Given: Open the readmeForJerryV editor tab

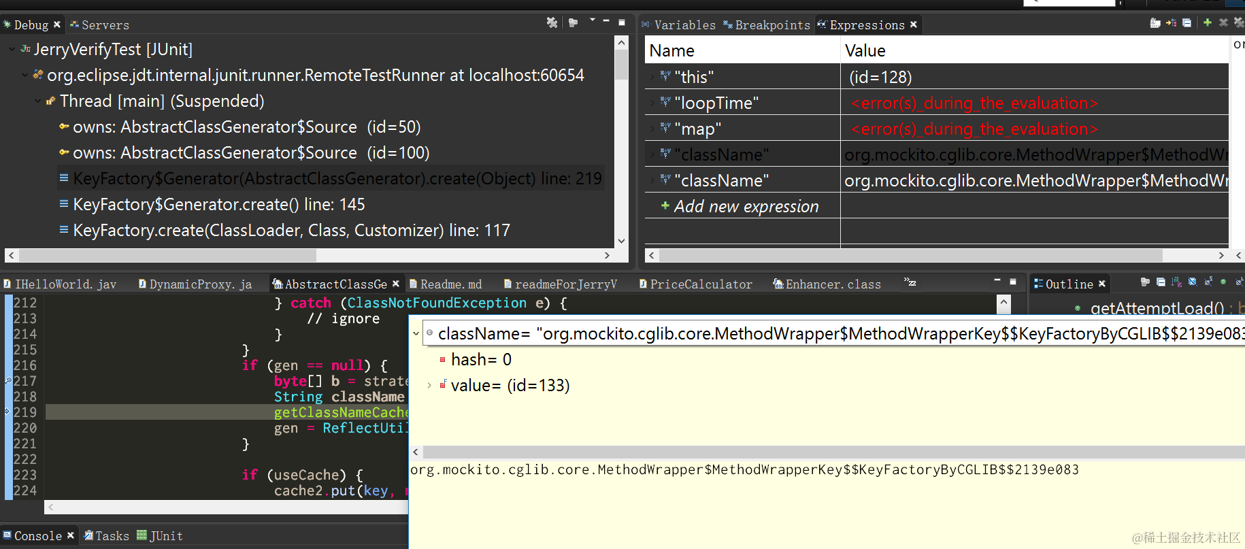Looking at the screenshot, I should click(560, 284).
